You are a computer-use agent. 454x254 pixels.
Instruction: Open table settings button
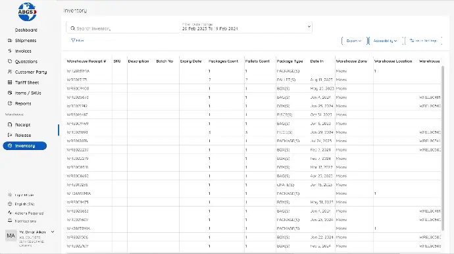point(423,41)
